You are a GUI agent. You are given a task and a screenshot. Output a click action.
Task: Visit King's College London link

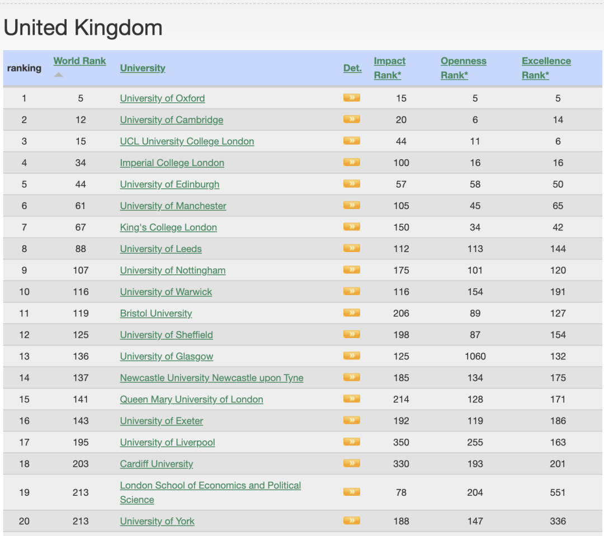click(x=168, y=227)
